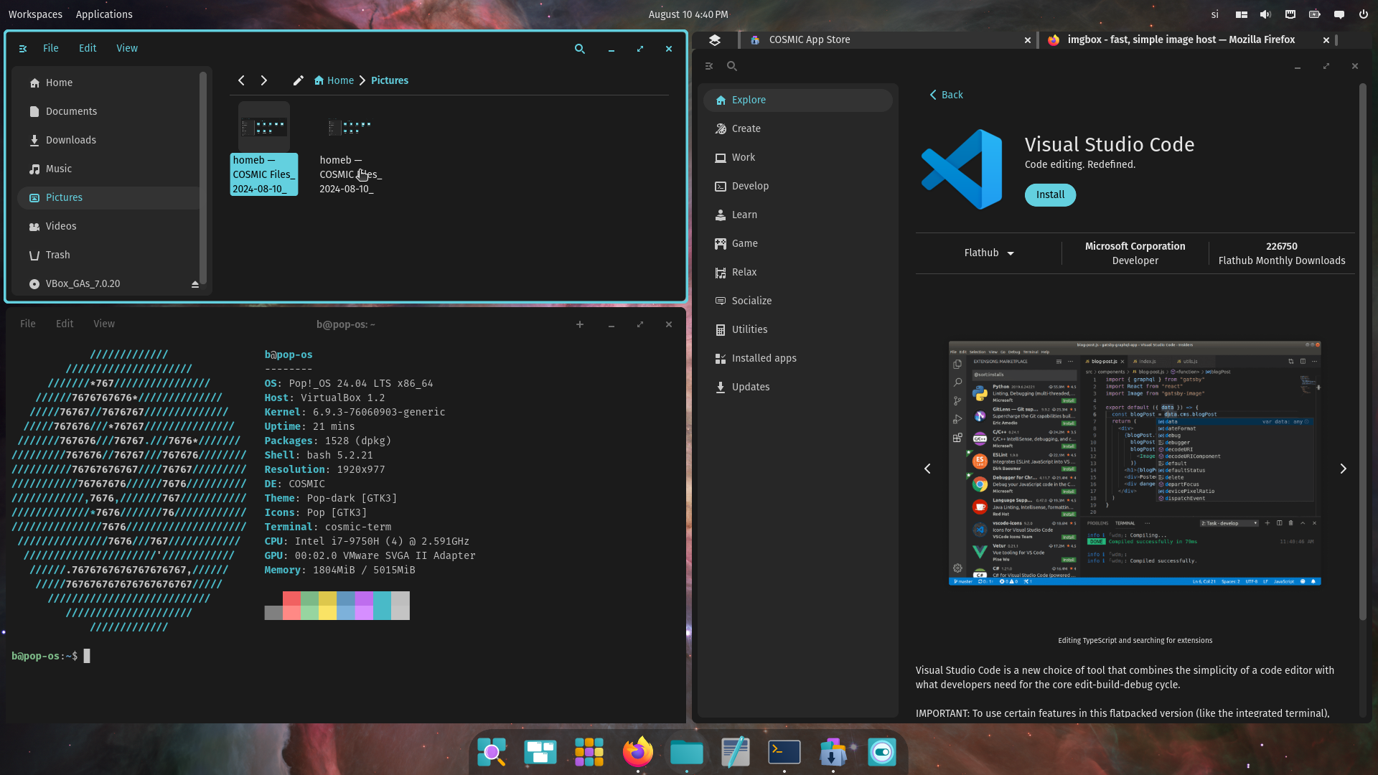Open Videos in Files sidebar
This screenshot has height=775, width=1378.
(108, 226)
